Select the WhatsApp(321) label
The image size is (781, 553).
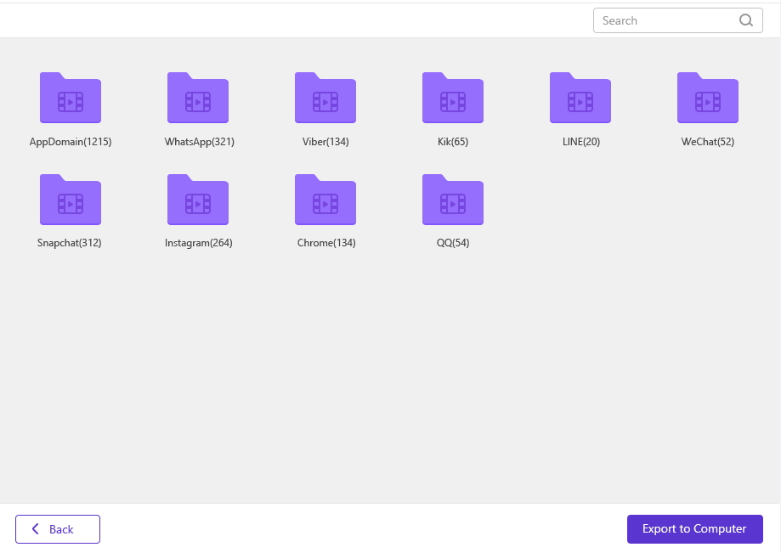pyautogui.click(x=199, y=142)
